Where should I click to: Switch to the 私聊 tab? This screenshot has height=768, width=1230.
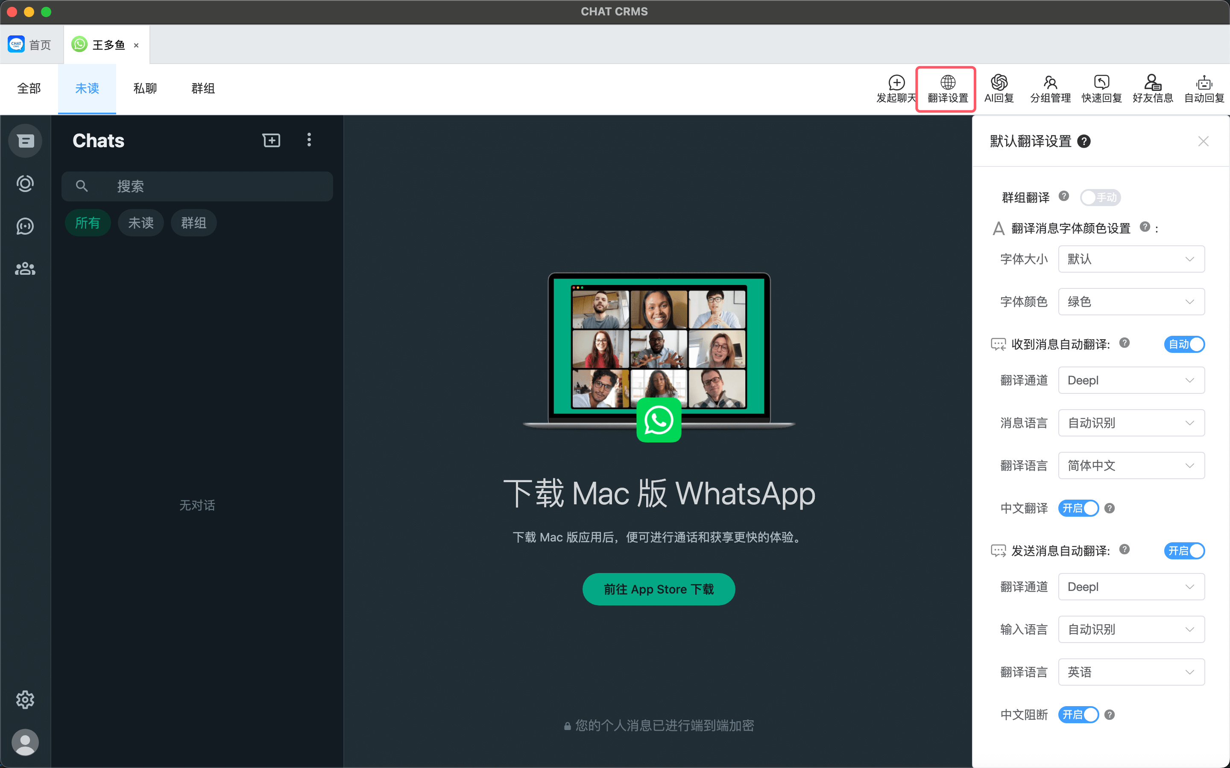tap(145, 89)
